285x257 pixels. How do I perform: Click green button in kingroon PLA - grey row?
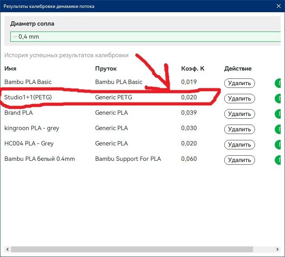(x=278, y=129)
